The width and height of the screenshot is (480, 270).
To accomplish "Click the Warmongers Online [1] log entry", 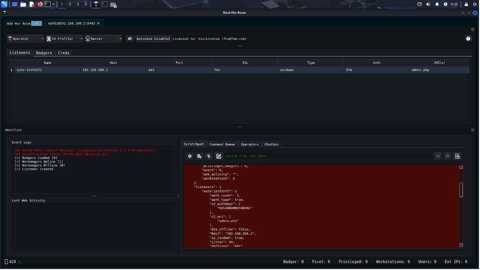I will 39,162.
